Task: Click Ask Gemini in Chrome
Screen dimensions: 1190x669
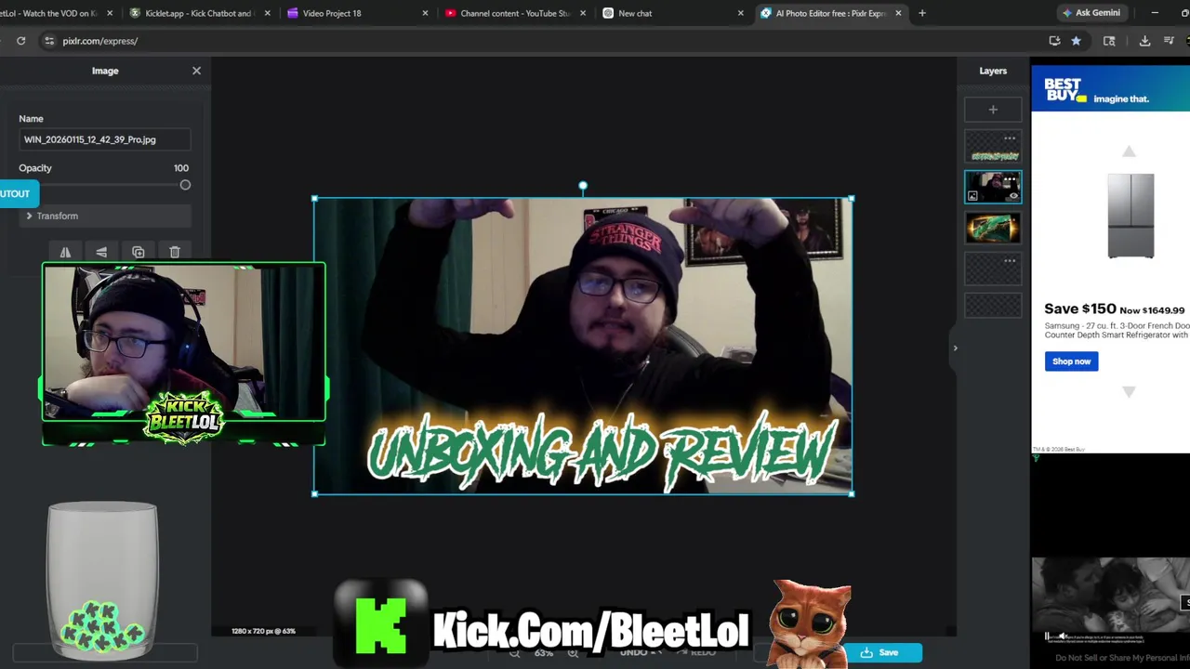Action: pos(1092,13)
